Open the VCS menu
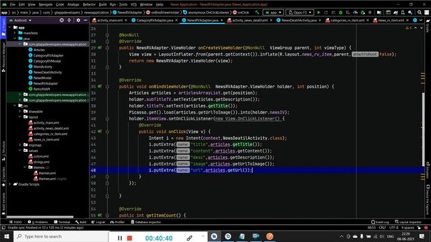This screenshot has height=242, width=431. (133, 5)
